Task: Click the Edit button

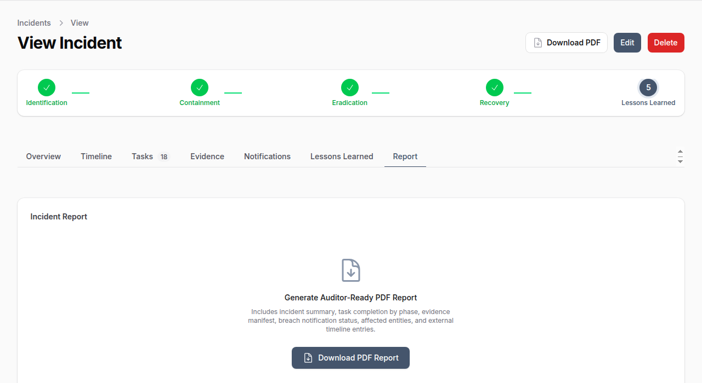Action: pyautogui.click(x=627, y=43)
